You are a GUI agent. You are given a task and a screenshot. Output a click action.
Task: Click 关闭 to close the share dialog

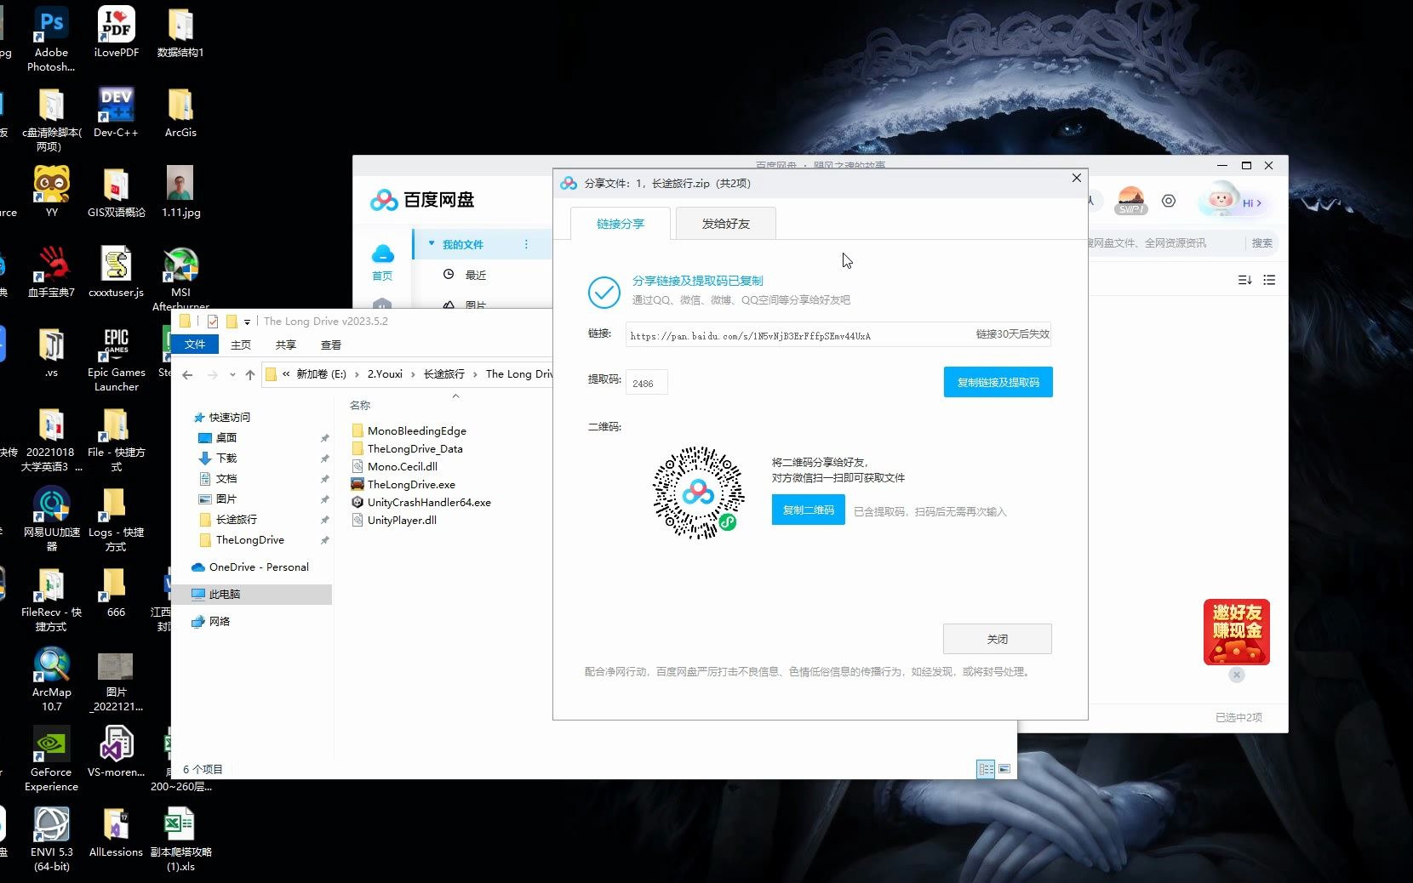coord(997,639)
